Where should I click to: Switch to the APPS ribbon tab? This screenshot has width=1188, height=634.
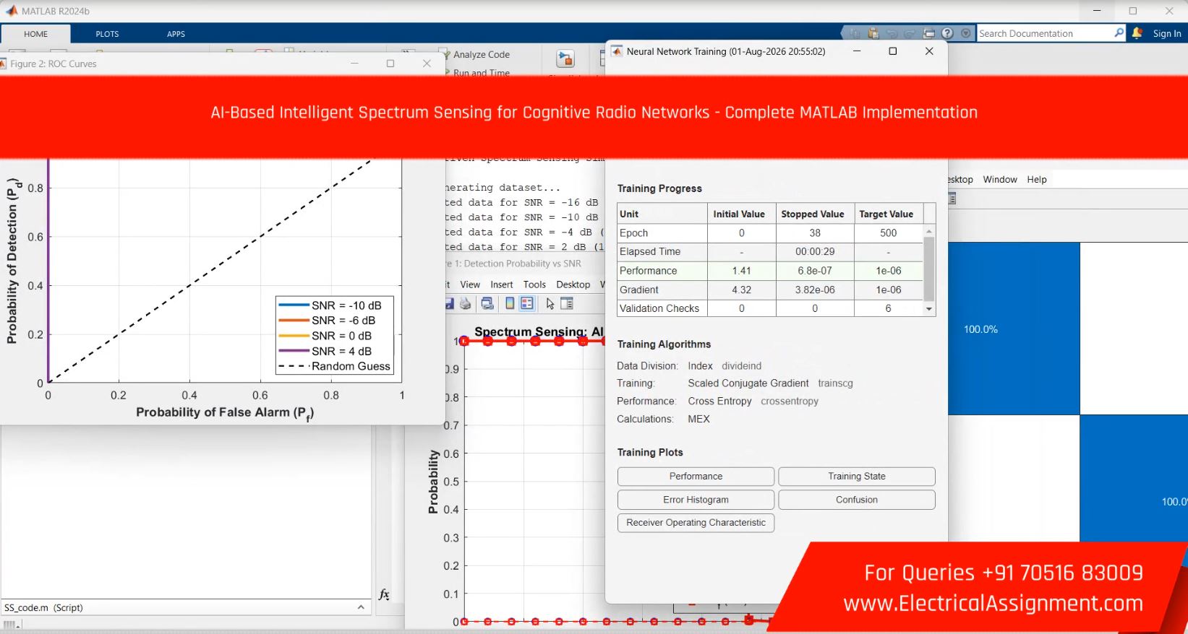click(176, 34)
